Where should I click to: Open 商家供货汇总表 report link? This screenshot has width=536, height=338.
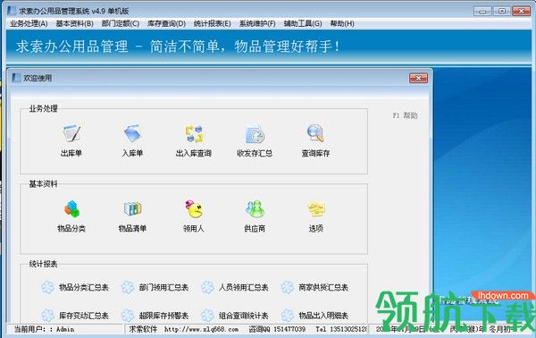[323, 287]
